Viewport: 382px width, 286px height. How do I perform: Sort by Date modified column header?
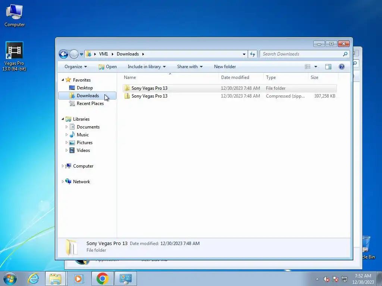[x=241, y=77]
